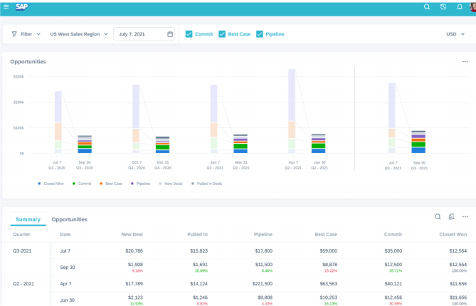This screenshot has width=476, height=306.
Task: Click the $15,823 Pulled In value
Action: coord(199,250)
